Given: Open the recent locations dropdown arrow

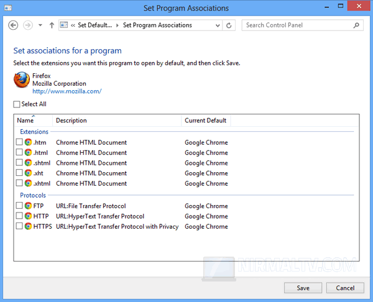Looking at the screenshot, I should 40,25.
